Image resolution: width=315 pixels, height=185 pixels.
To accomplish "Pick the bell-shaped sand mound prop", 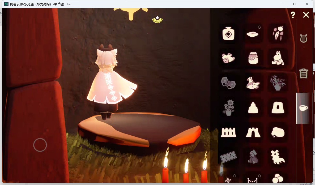I will click(253, 108).
